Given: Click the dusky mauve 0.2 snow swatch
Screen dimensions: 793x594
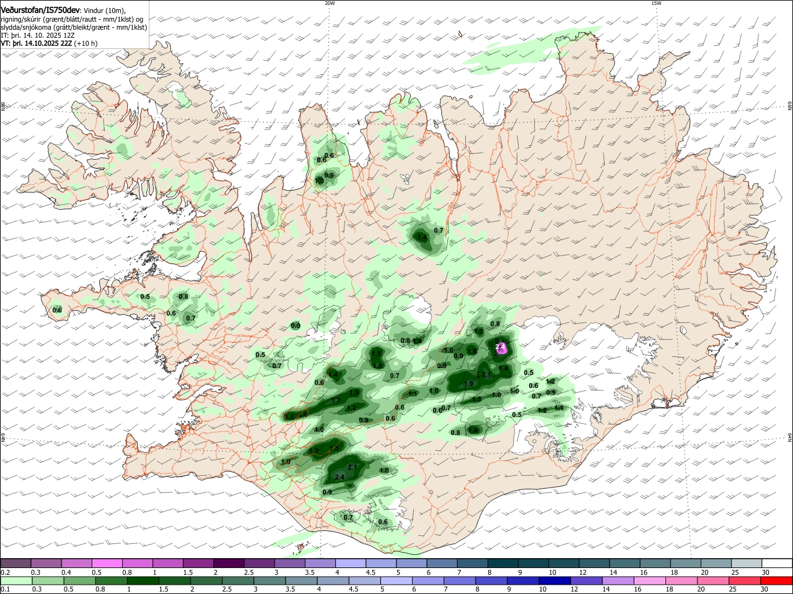Looking at the screenshot, I should (x=15, y=564).
